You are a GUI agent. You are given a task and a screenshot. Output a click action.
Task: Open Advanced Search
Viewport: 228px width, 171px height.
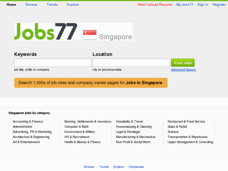183,70
